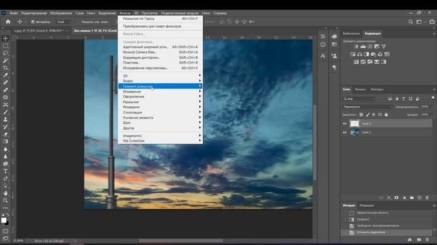Select the Eyedropper tool
This screenshot has width=437, height=245.
[x=5, y=75]
